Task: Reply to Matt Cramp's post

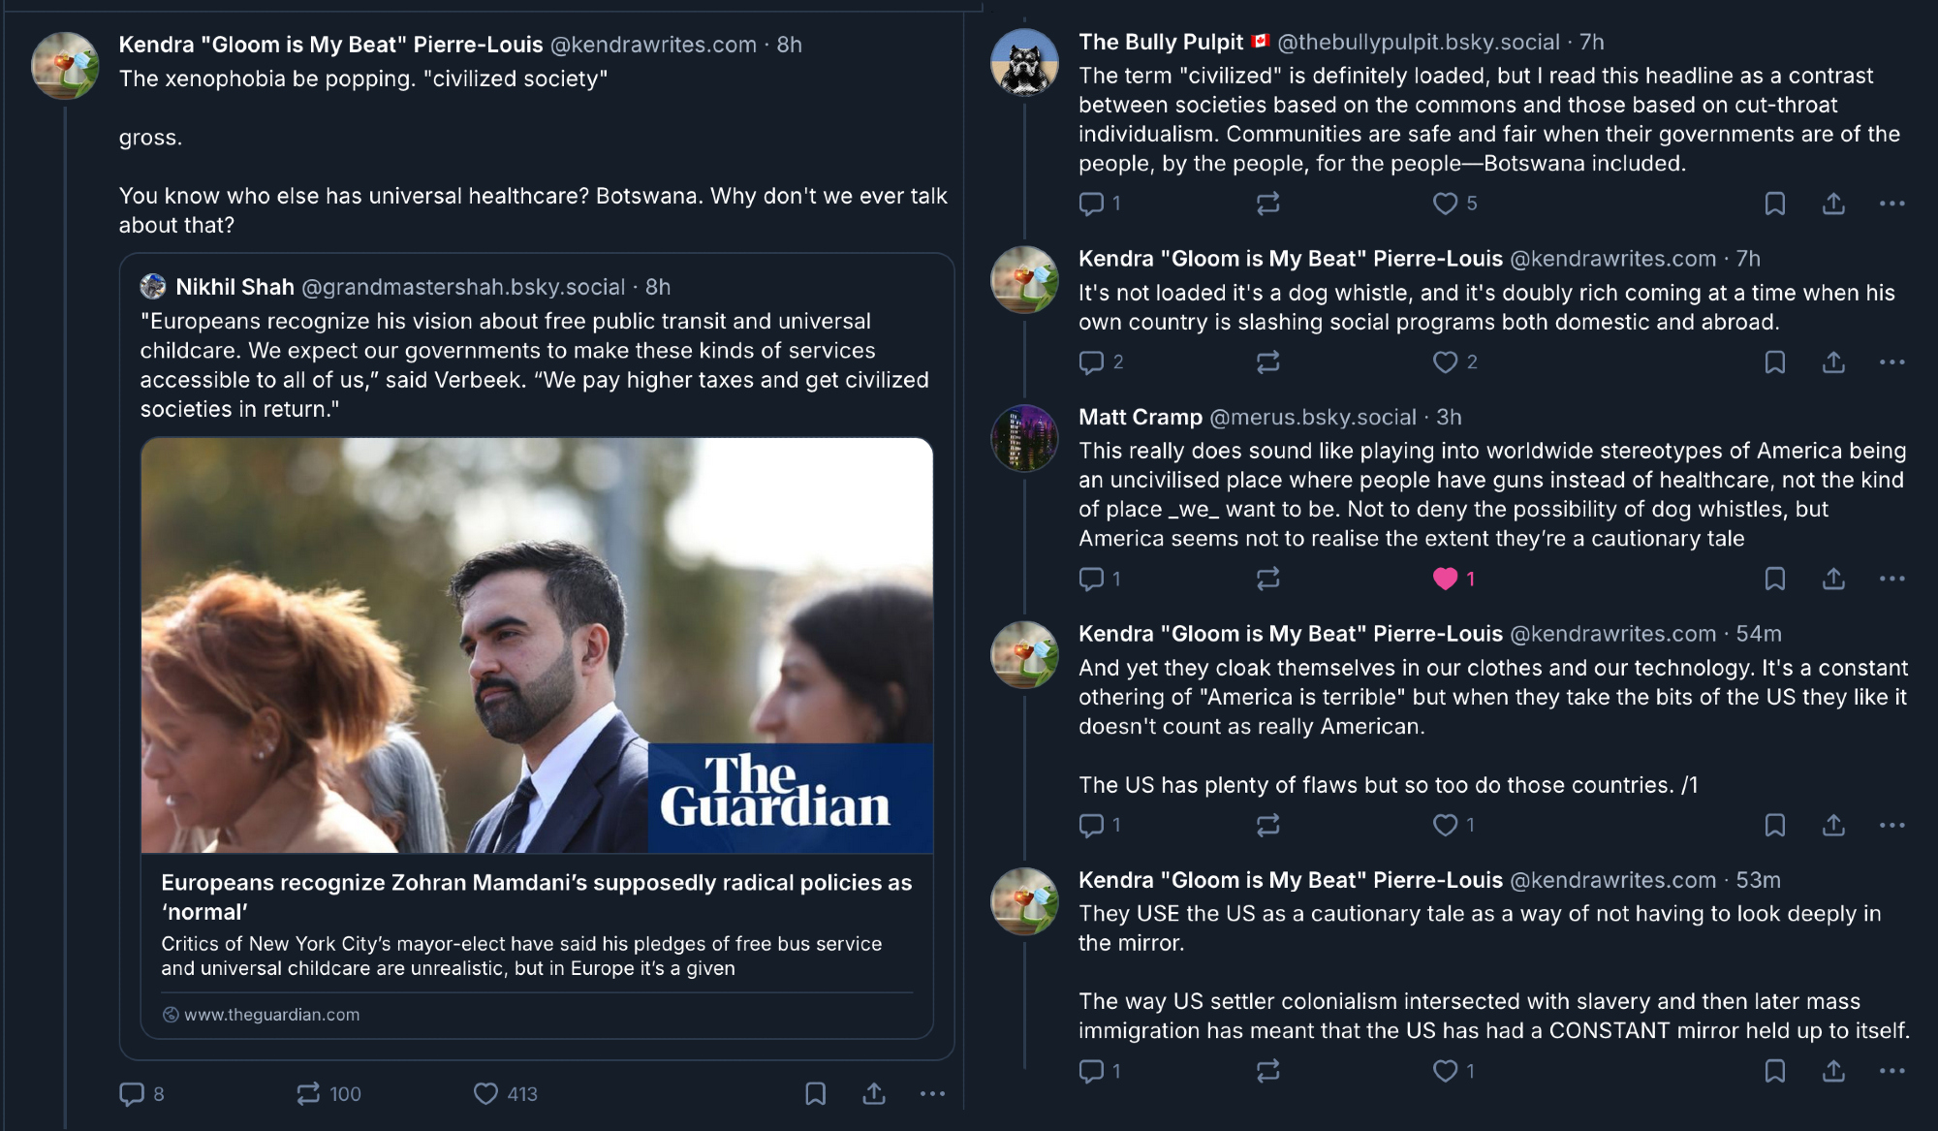Action: pyautogui.click(x=1091, y=579)
